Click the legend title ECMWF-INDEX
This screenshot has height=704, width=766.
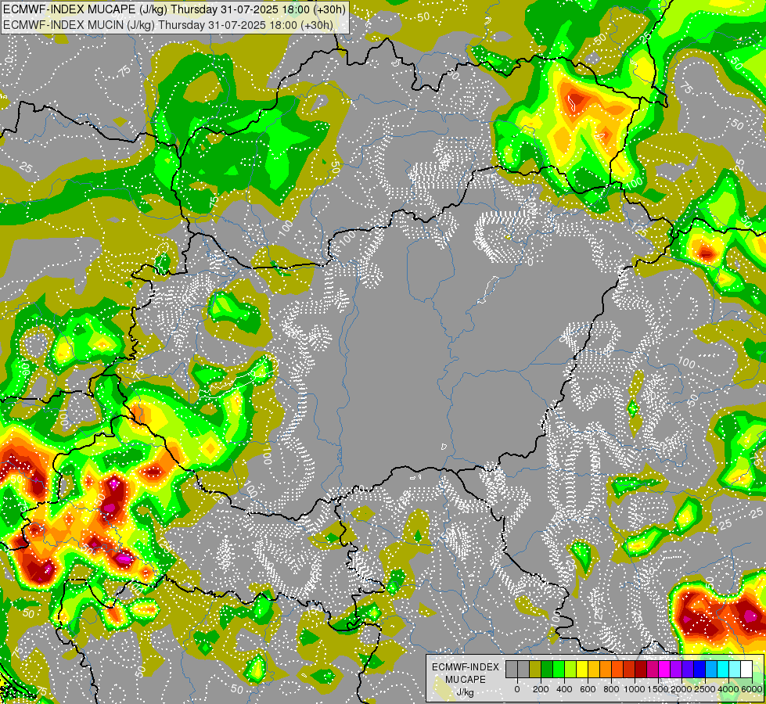466,667
